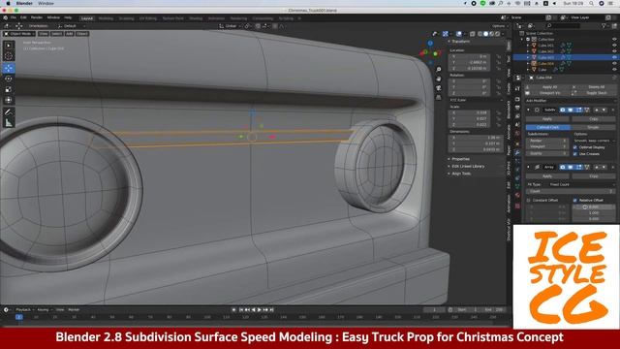Select the Measure tool
Screen dimensions: 620x349
[x=9, y=123]
